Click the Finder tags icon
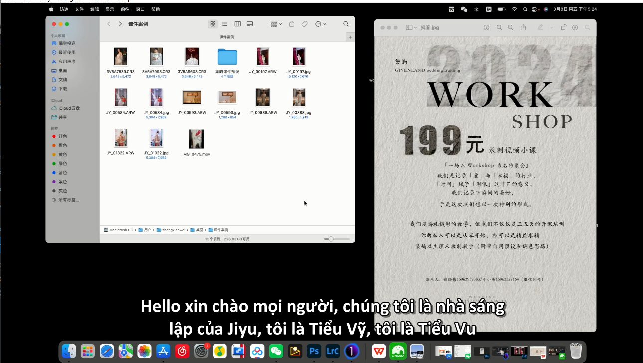 coord(304,24)
